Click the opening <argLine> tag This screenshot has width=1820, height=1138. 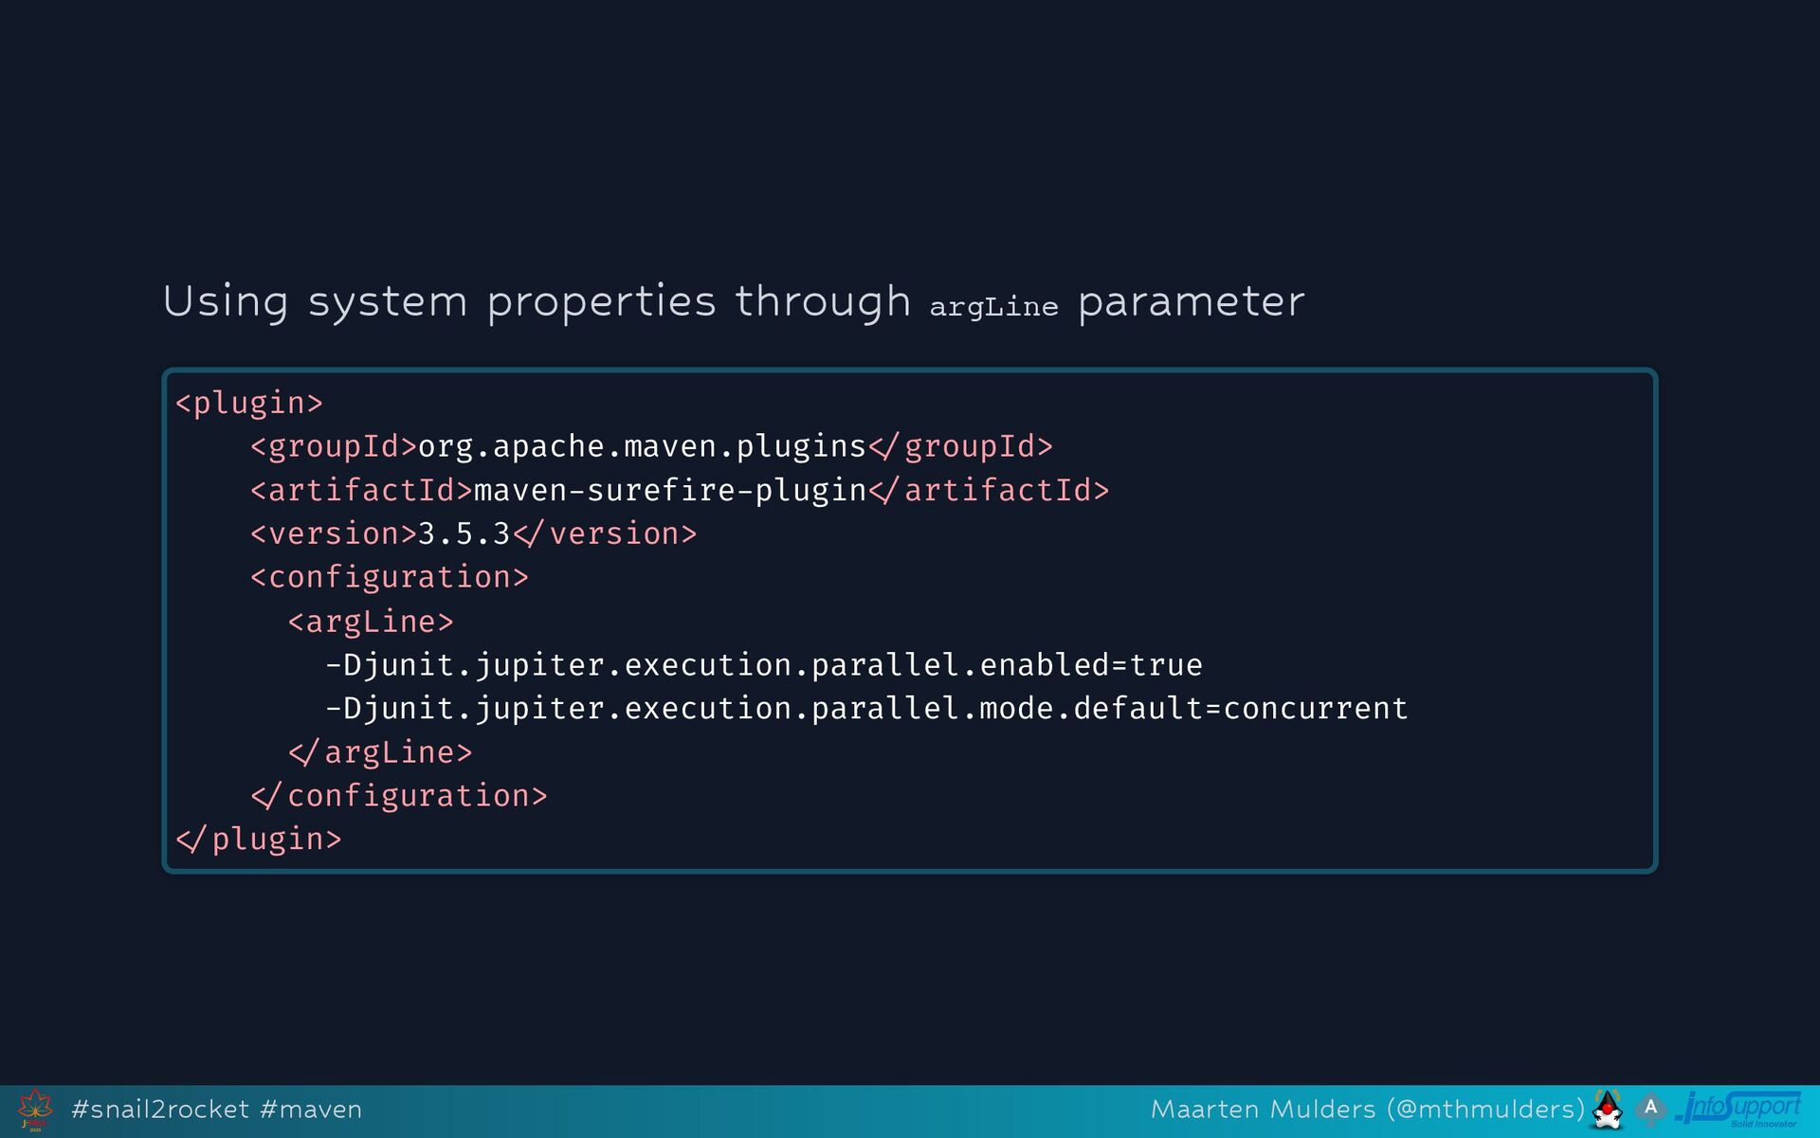coord(371,623)
